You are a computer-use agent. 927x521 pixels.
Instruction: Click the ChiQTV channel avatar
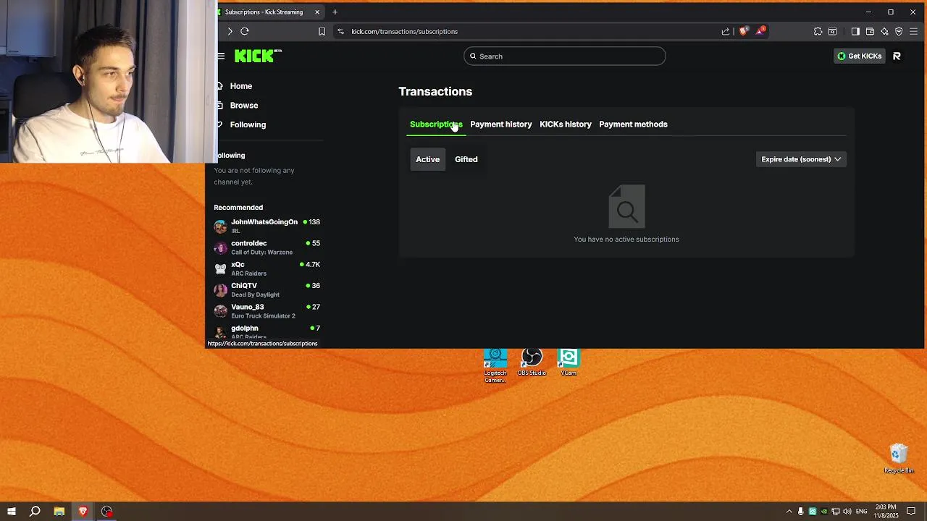pyautogui.click(x=220, y=290)
